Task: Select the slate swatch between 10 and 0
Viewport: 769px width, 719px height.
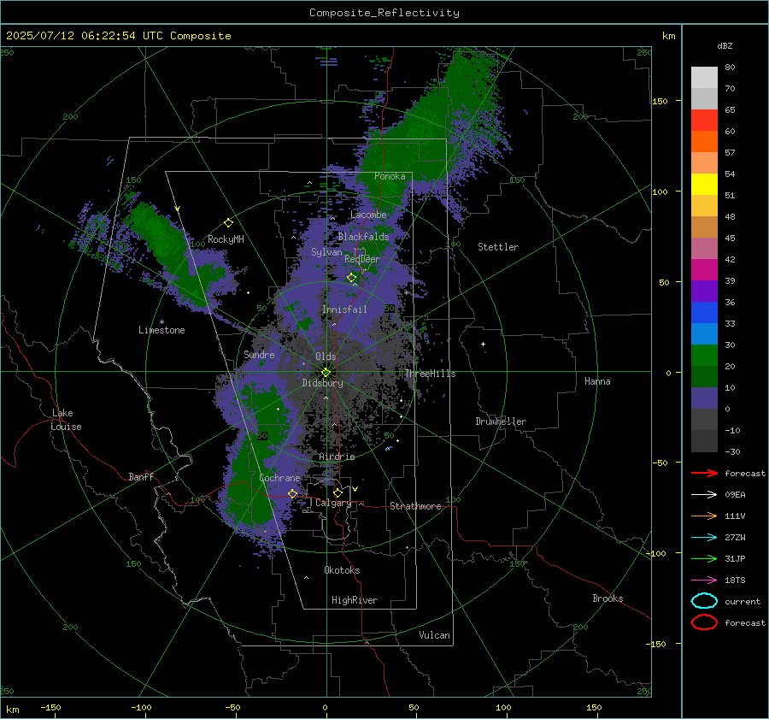Action: pyautogui.click(x=704, y=398)
